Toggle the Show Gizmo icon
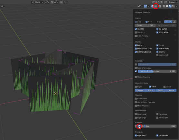179x140 pixels. (x=145, y=6)
